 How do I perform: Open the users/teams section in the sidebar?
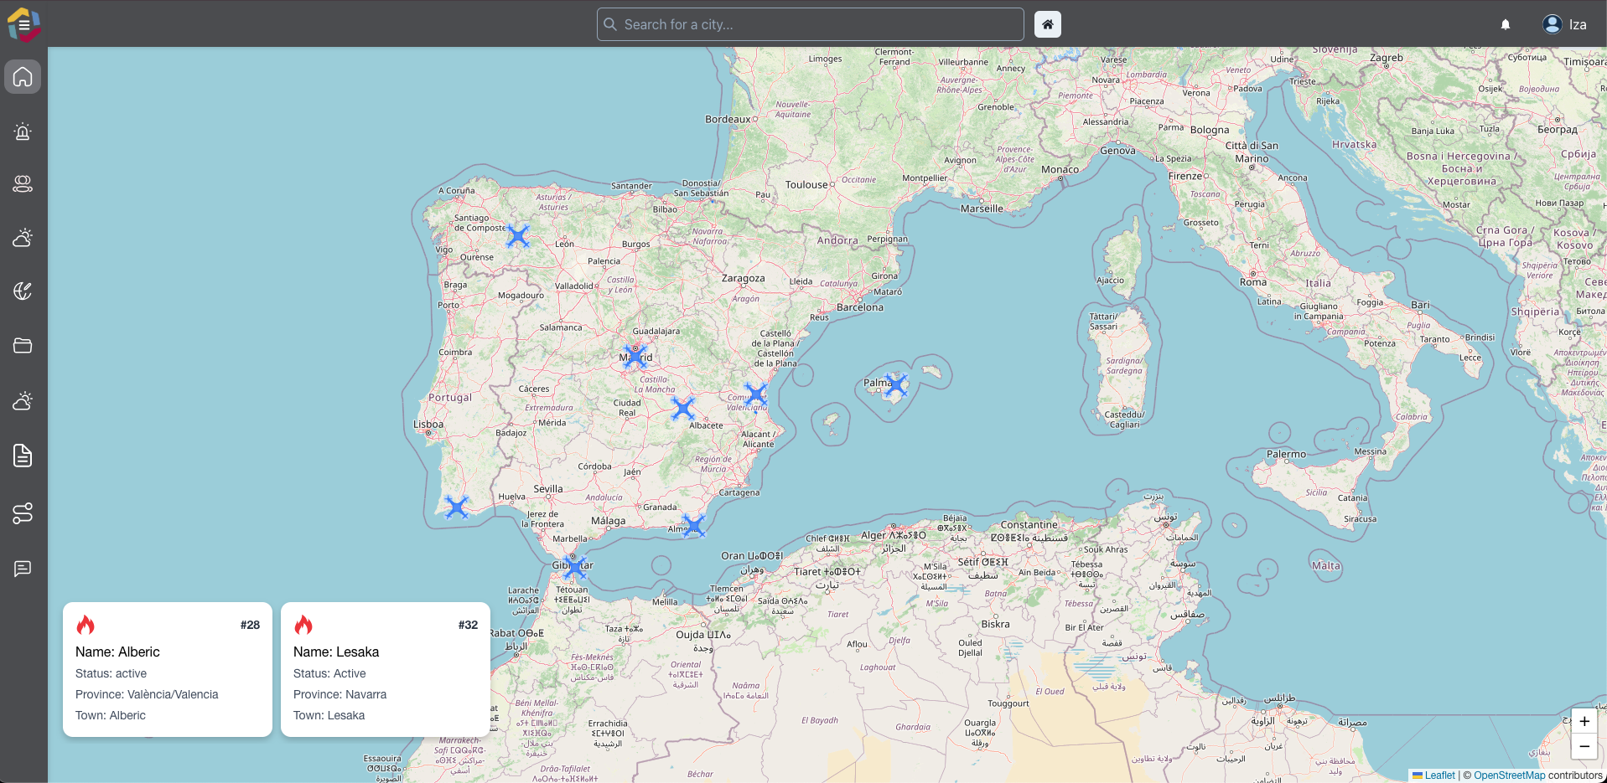click(x=22, y=184)
